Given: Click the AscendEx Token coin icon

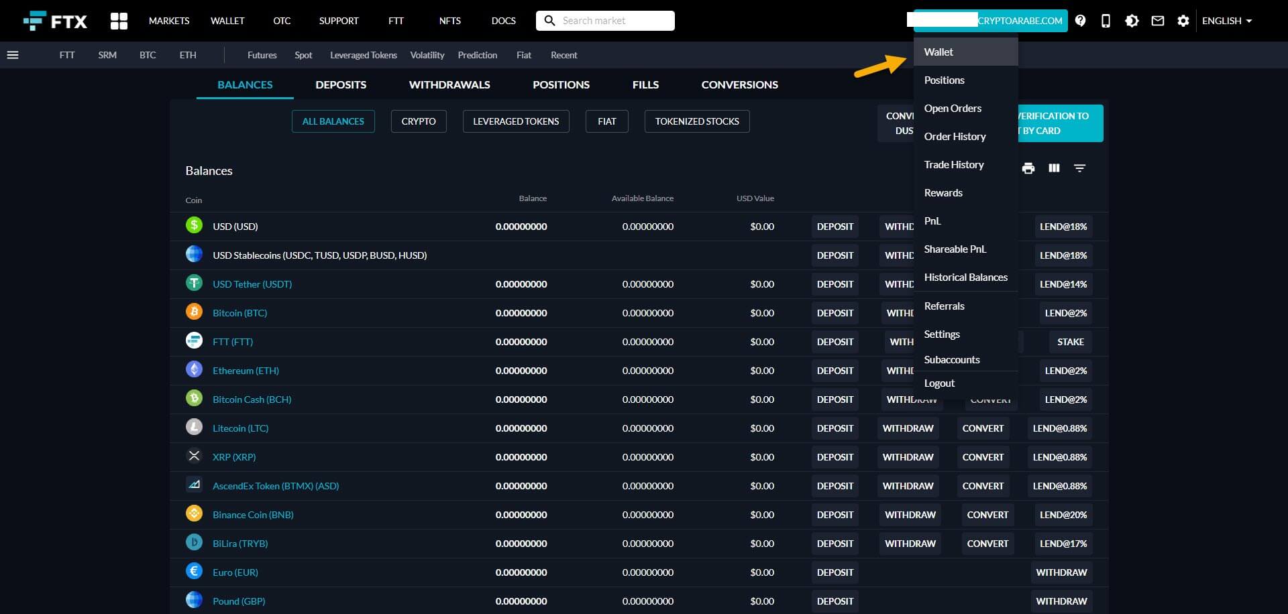Looking at the screenshot, I should tap(194, 485).
